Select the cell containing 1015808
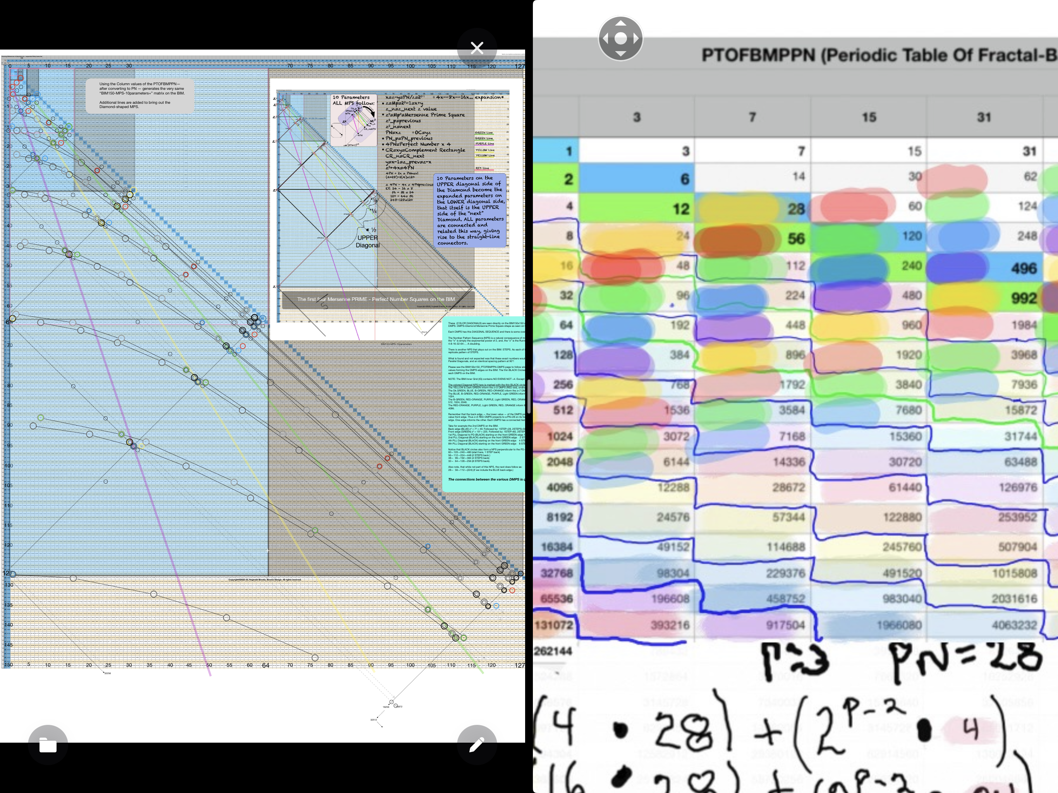The height and width of the screenshot is (793, 1058). (x=984, y=573)
